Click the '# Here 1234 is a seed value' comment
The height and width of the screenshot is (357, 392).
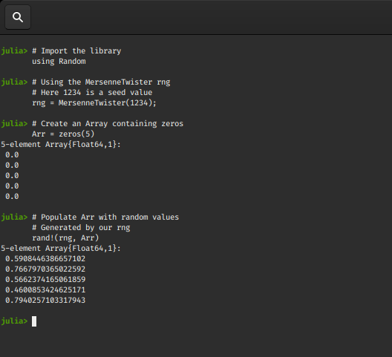pyautogui.click(x=92, y=93)
